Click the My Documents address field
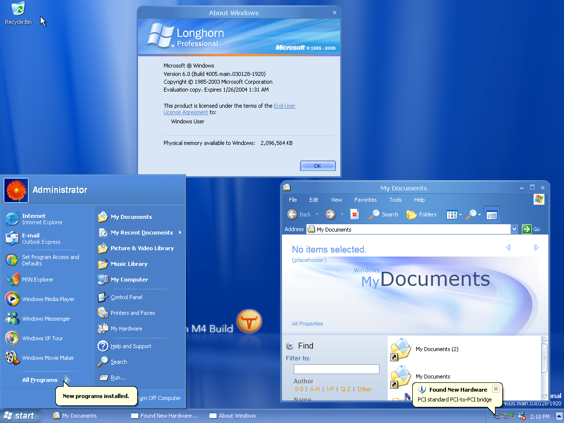The width and height of the screenshot is (564, 423). [408, 229]
